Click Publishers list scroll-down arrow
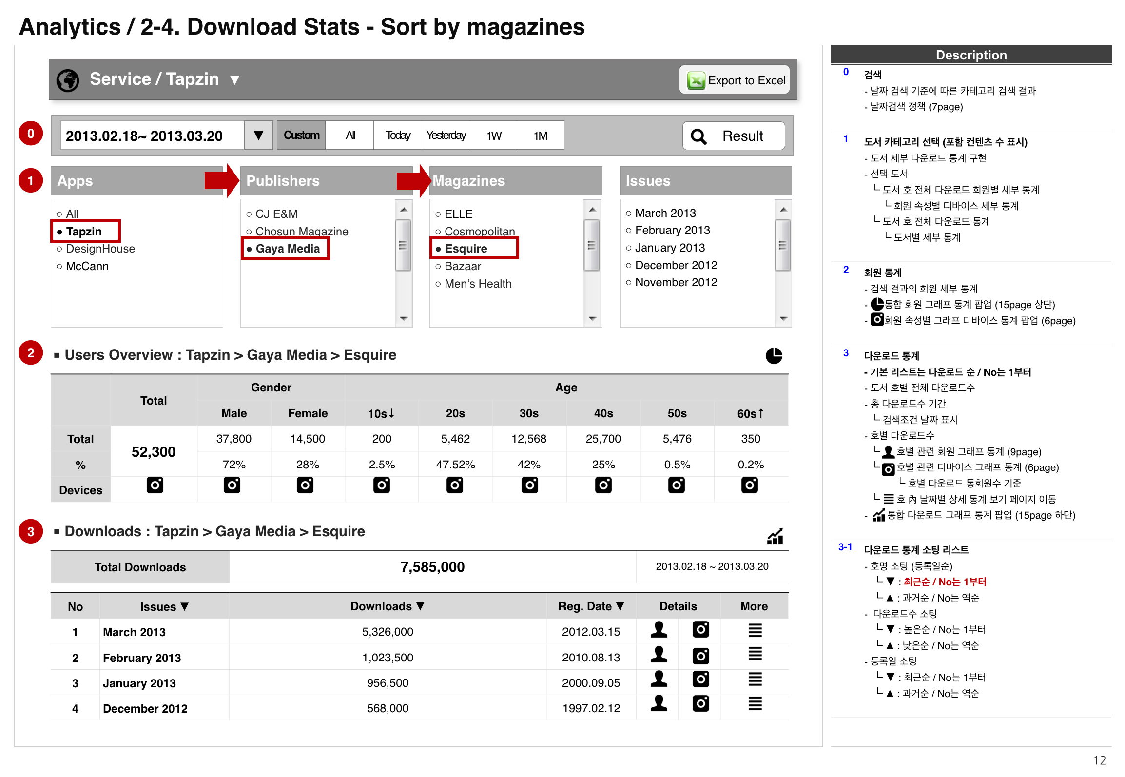Viewport: 1125px width, 777px height. tap(403, 318)
